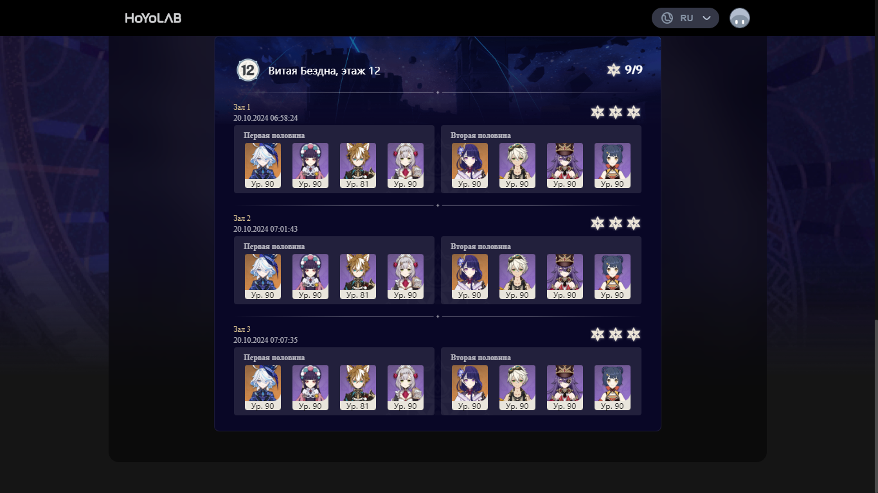This screenshot has width=878, height=493.
Task: Select last character in Зал 2 second half
Action: pos(613,277)
